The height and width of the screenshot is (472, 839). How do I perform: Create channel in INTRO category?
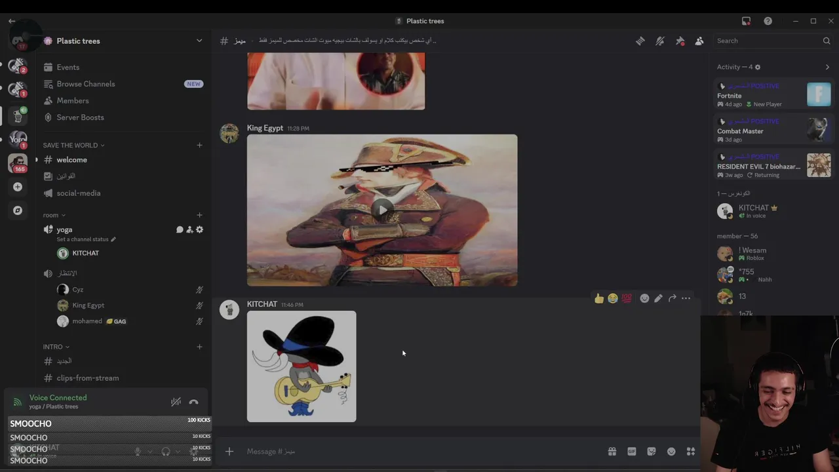coord(199,347)
